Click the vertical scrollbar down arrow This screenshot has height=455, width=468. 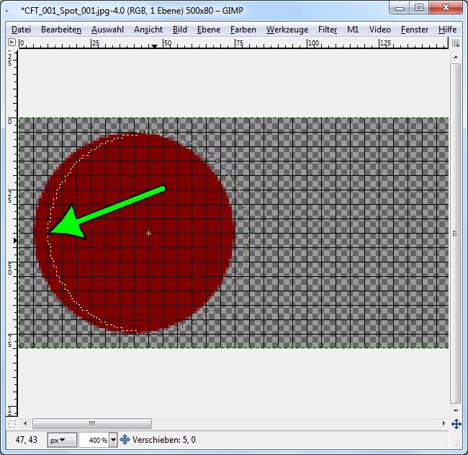(456, 411)
